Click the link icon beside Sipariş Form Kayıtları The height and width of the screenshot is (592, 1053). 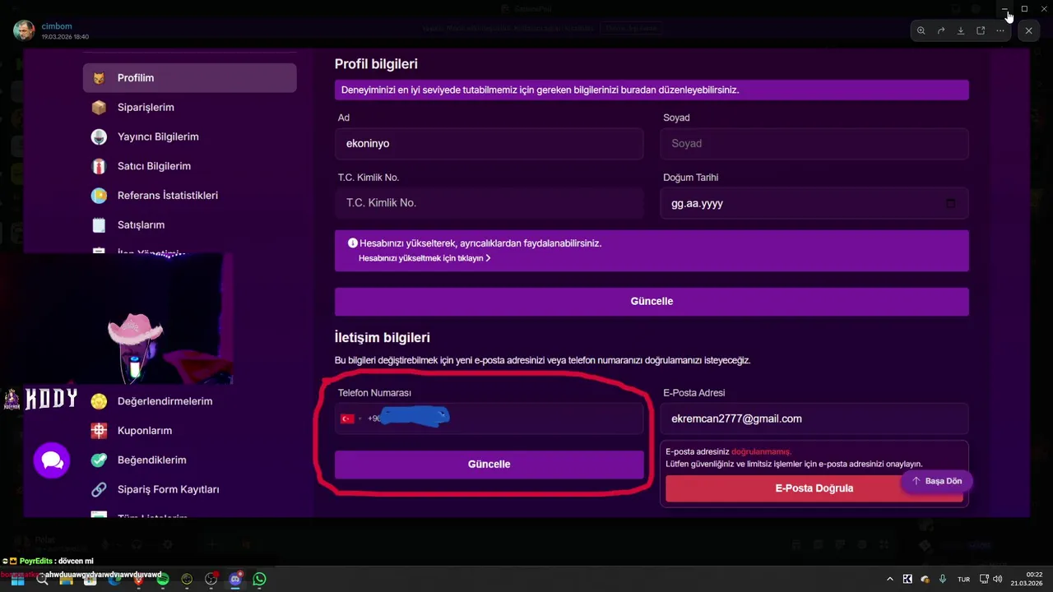coord(99,489)
